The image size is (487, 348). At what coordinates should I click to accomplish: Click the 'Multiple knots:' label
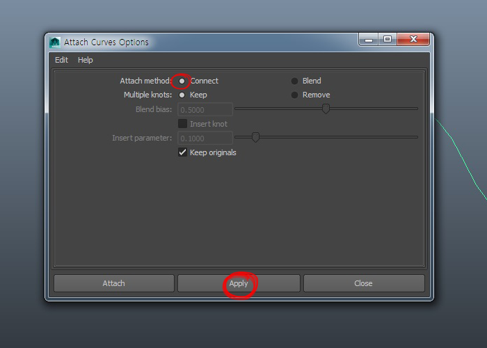(147, 95)
